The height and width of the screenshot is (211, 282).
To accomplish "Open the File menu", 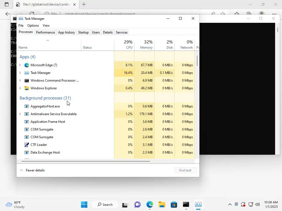I will 21,26.
